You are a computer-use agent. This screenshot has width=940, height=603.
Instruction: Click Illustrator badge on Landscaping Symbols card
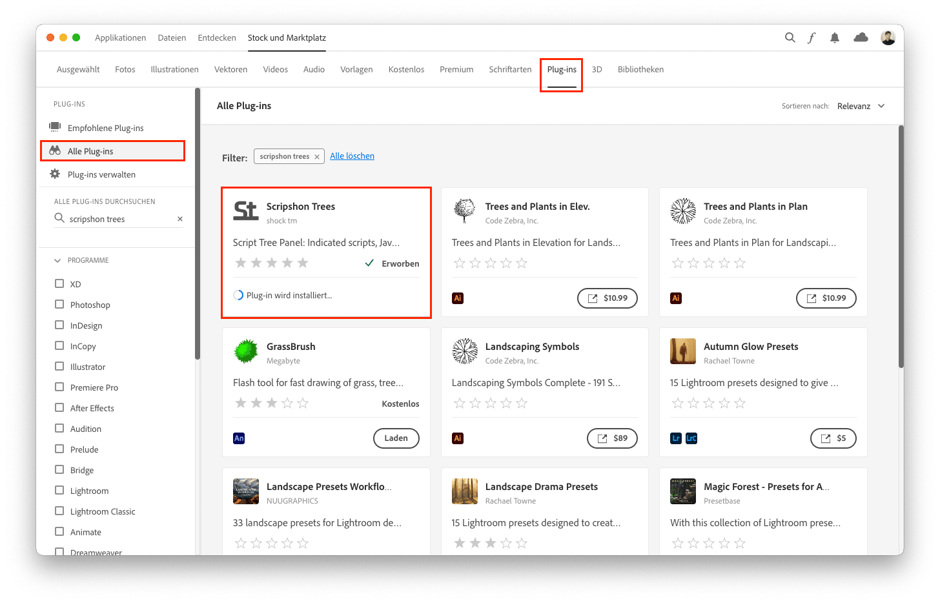[x=458, y=438]
